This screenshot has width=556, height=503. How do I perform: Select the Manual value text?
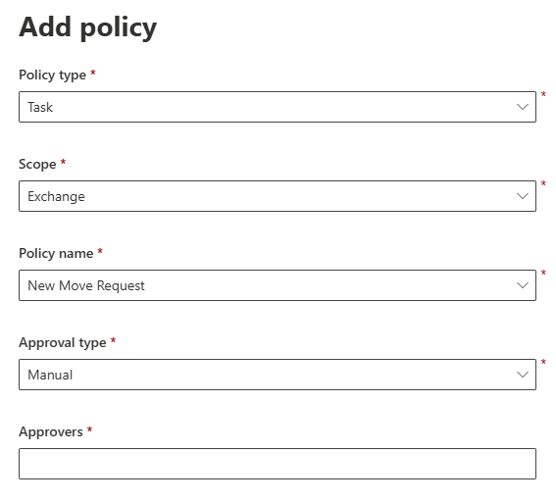[x=50, y=375]
